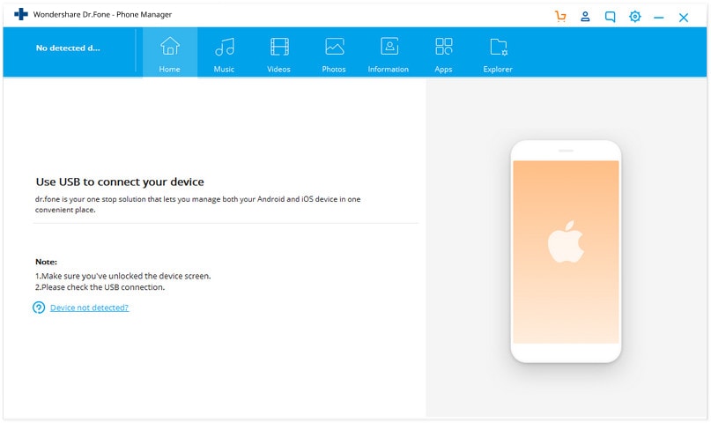
Task: Select the Music note icon
Action: click(225, 46)
